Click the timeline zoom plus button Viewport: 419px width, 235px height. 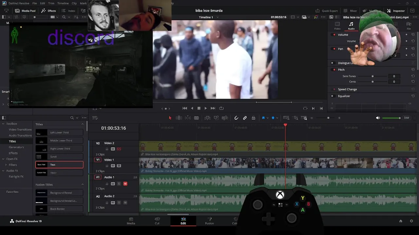pos(339,118)
